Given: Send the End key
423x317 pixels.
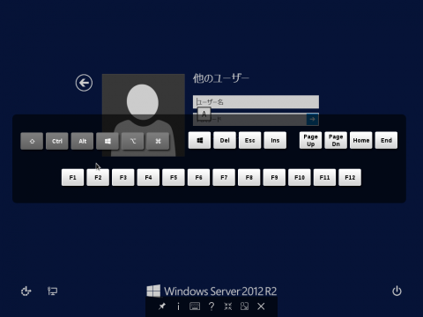Looking at the screenshot, I should pos(386,140).
